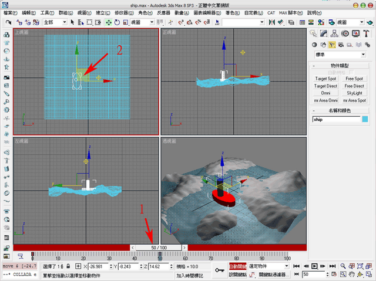The height and width of the screenshot is (281, 376).
Task: Open the 標準 light type dropdown
Action: click(340, 55)
